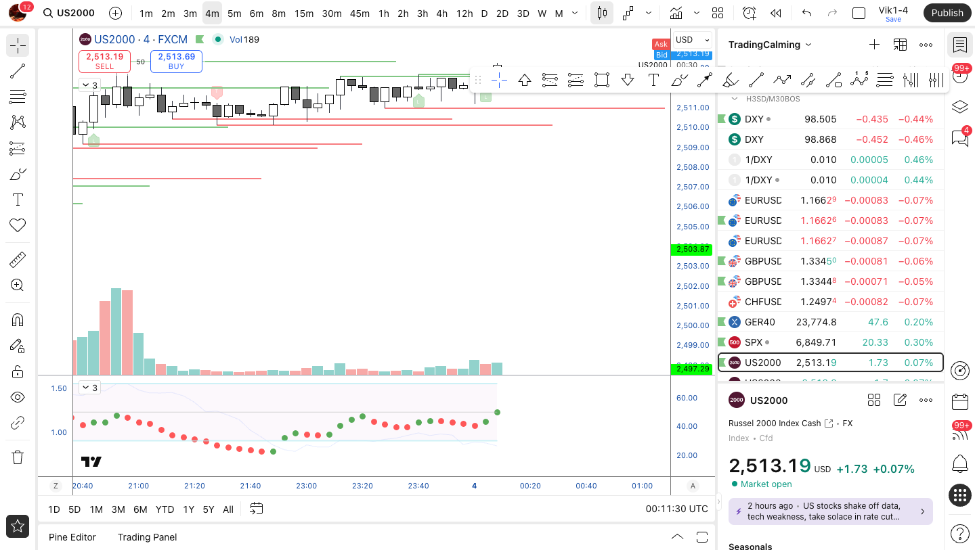Click the BUY 2,513.69 button
Viewport: 975px width, 550px height.
176,61
